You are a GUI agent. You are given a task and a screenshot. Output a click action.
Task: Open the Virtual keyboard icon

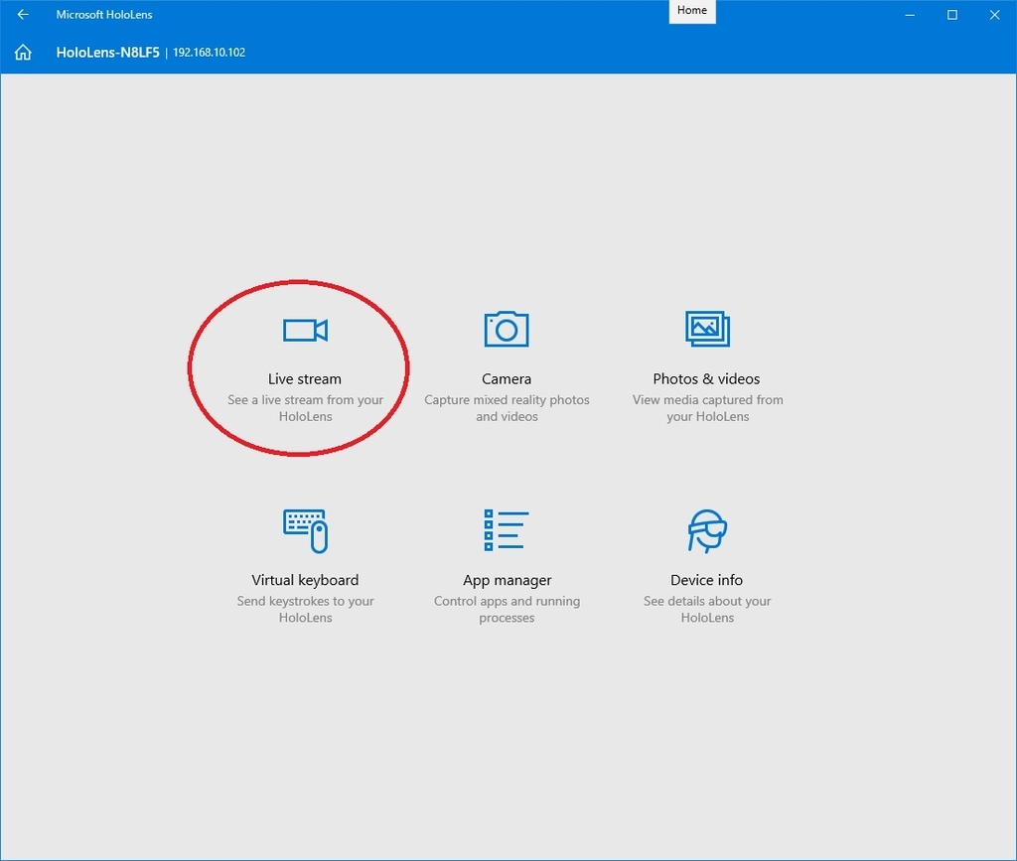[306, 531]
